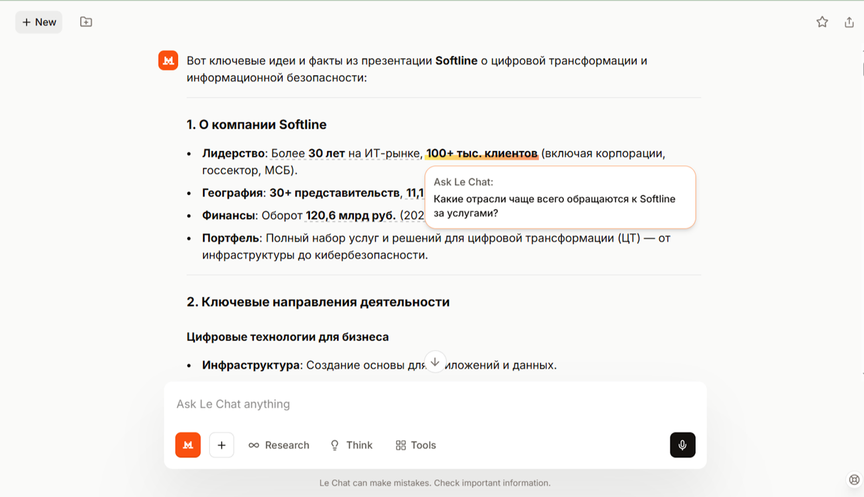This screenshot has height=497, width=864.
Task: Start a New chat
Action: [x=39, y=22]
